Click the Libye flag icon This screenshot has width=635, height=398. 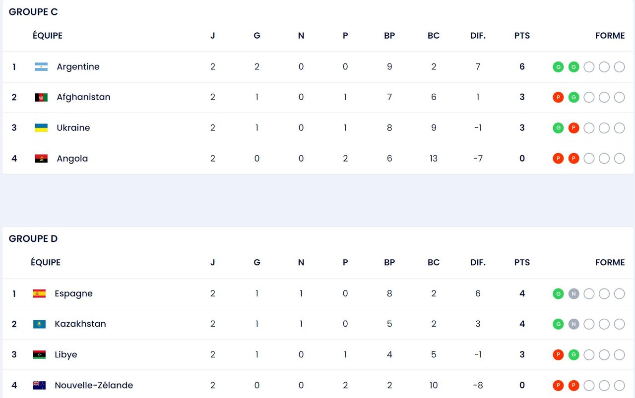pos(39,355)
